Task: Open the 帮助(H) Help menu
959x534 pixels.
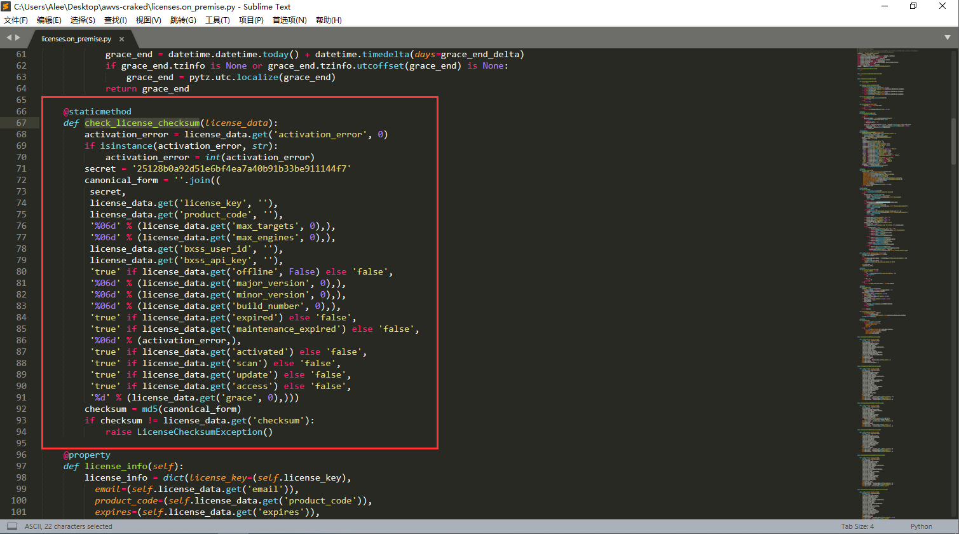Action: [x=329, y=20]
